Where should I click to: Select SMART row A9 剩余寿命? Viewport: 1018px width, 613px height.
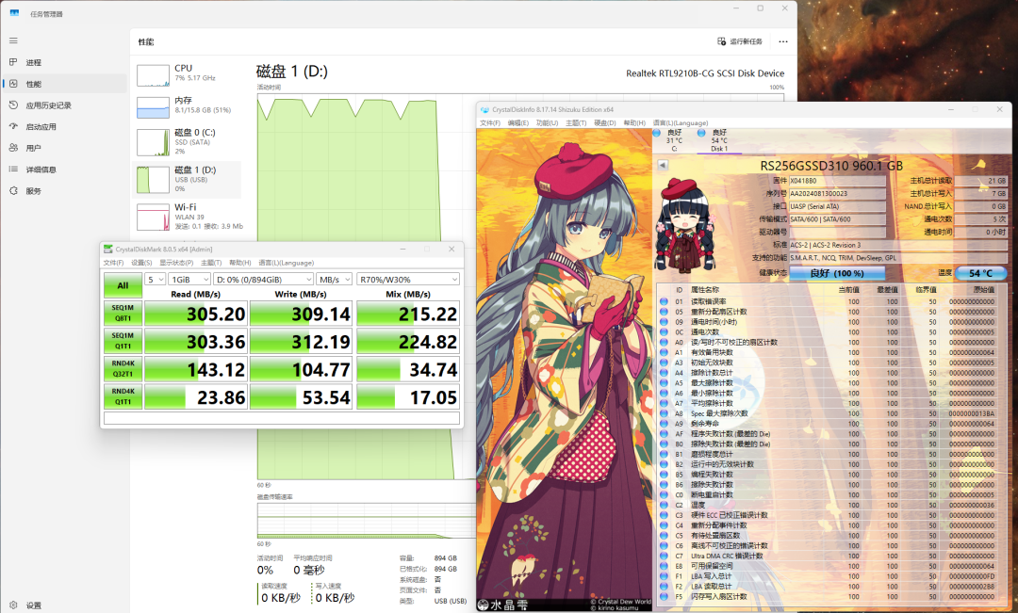point(831,424)
